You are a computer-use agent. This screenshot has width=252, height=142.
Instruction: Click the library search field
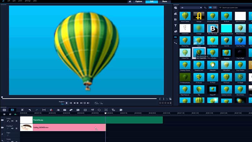[235, 8]
